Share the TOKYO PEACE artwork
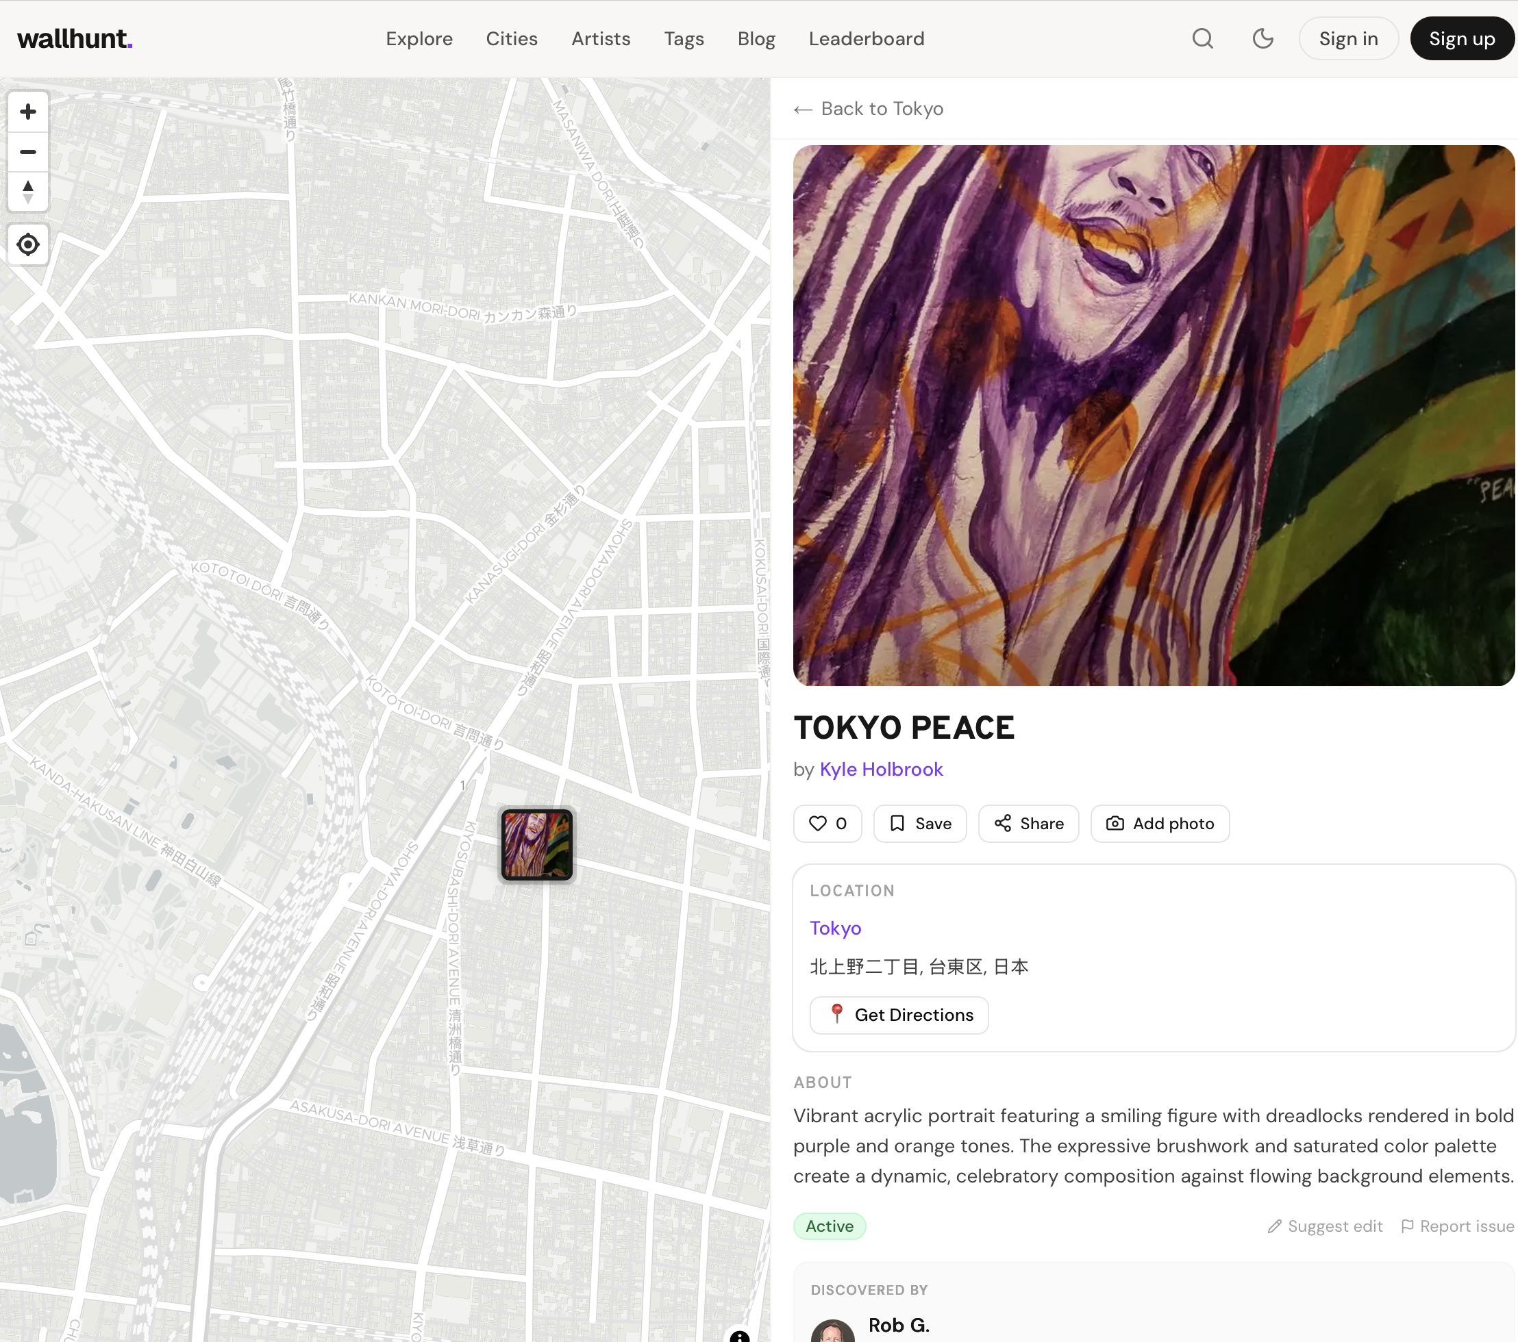This screenshot has width=1518, height=1342. point(1028,823)
